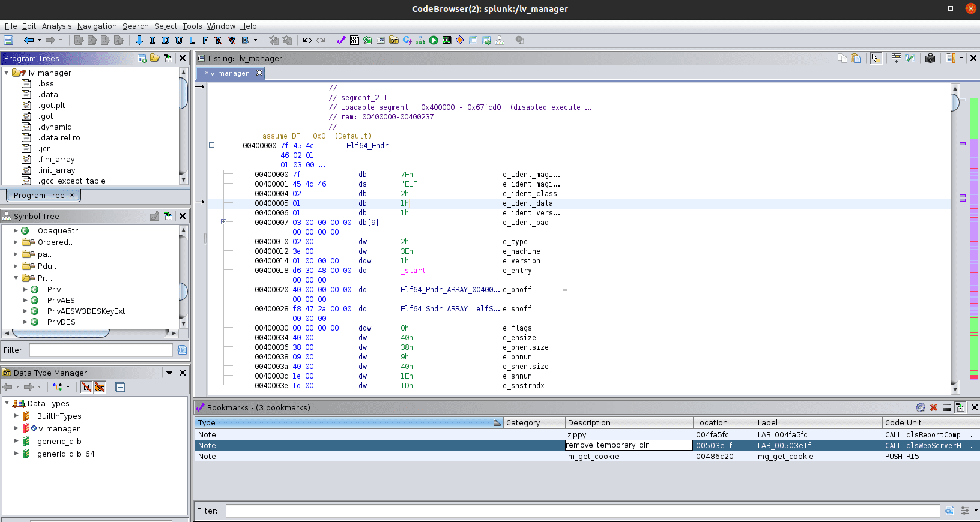Click the green Run script icon
Screen dimensions: 980x522
tap(434, 40)
